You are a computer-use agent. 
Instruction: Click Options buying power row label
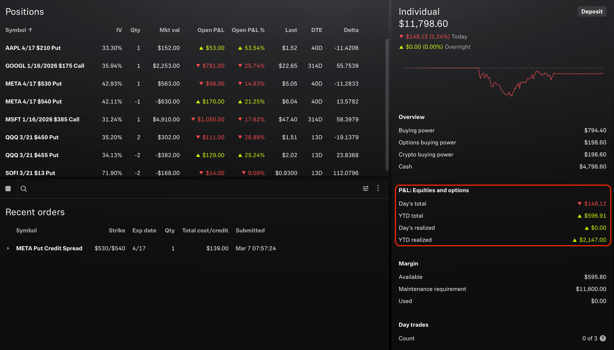(427, 142)
